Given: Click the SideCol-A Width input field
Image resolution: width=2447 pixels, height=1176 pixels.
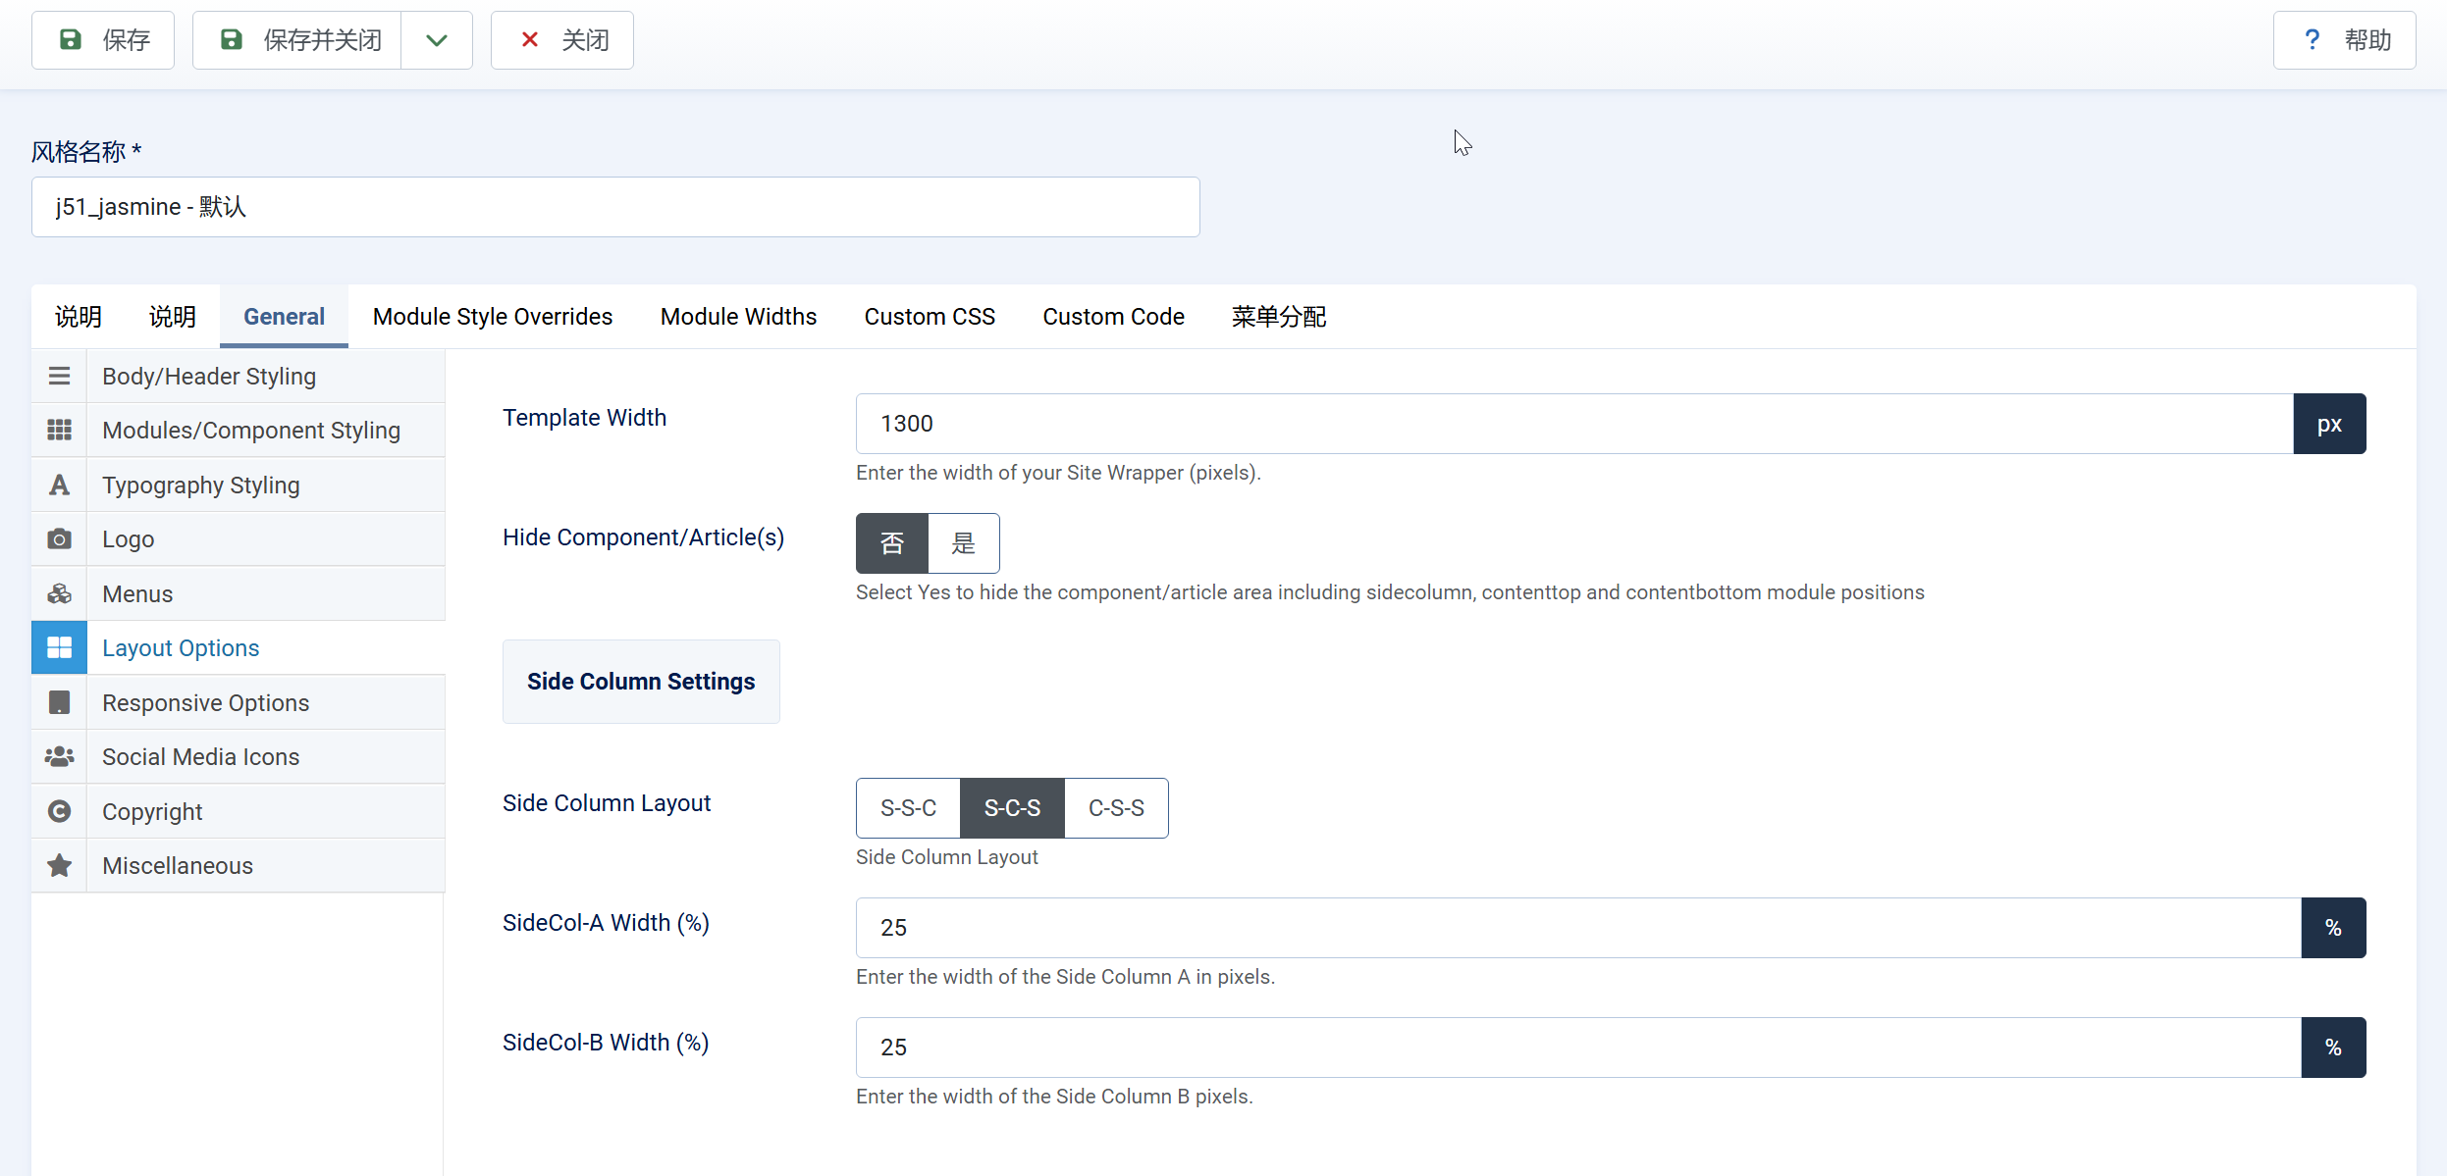Looking at the screenshot, I should 1577,928.
